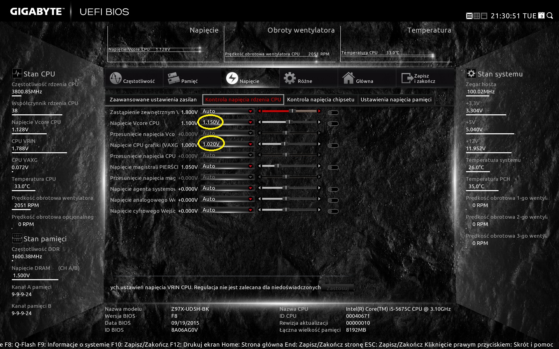This screenshot has width=559, height=349.
Task: Click the Zastosuj apply button
Action: tap(337, 288)
